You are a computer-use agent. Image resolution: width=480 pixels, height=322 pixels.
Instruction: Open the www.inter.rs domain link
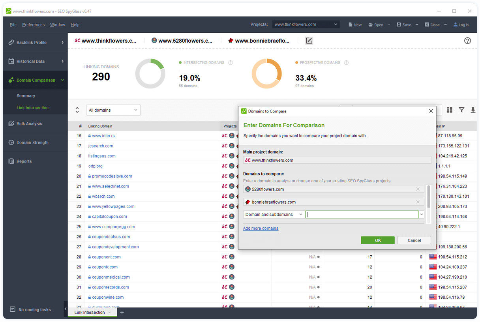(103, 136)
